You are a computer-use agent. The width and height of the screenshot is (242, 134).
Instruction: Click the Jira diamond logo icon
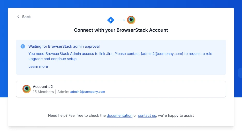tap(111, 20)
